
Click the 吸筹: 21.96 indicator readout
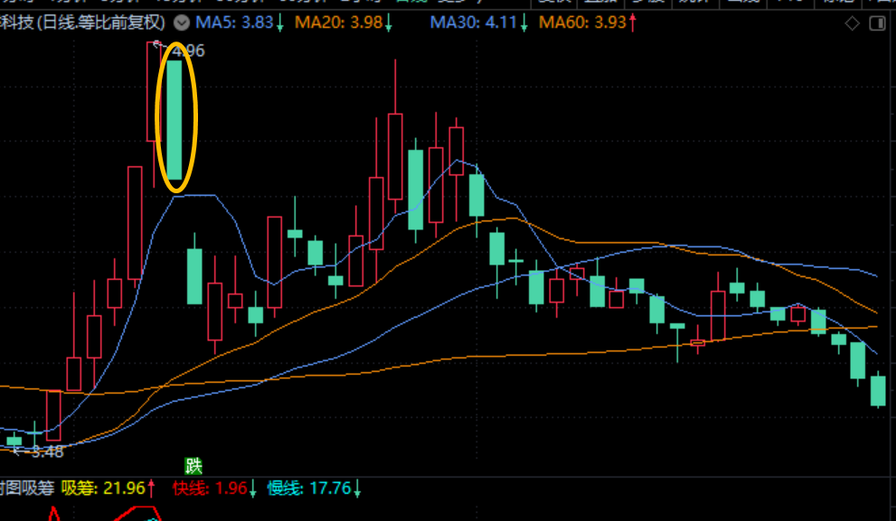(102, 488)
